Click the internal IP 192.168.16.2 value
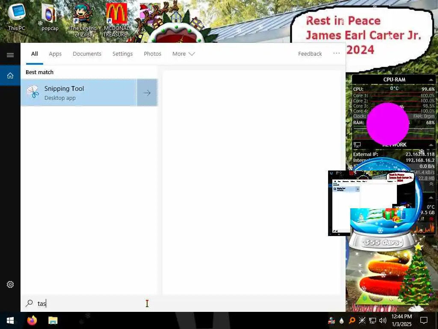The height and width of the screenshot is (329, 438). tap(420, 160)
